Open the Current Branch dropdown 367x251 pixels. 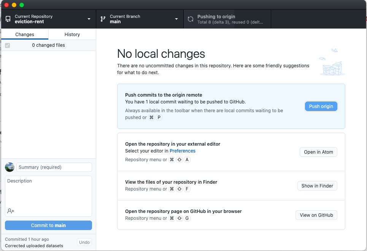coord(176,19)
